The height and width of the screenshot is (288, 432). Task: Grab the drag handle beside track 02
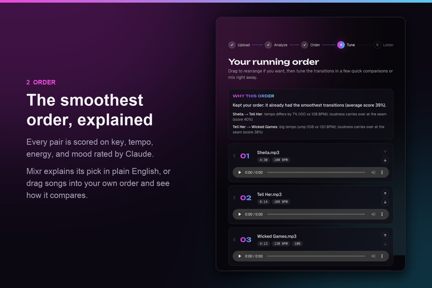click(234, 198)
